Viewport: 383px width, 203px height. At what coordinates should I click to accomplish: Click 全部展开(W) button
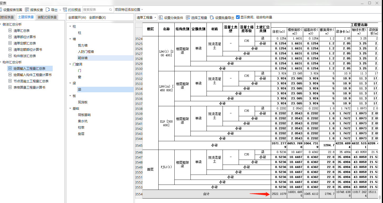pyautogui.click(x=77, y=18)
